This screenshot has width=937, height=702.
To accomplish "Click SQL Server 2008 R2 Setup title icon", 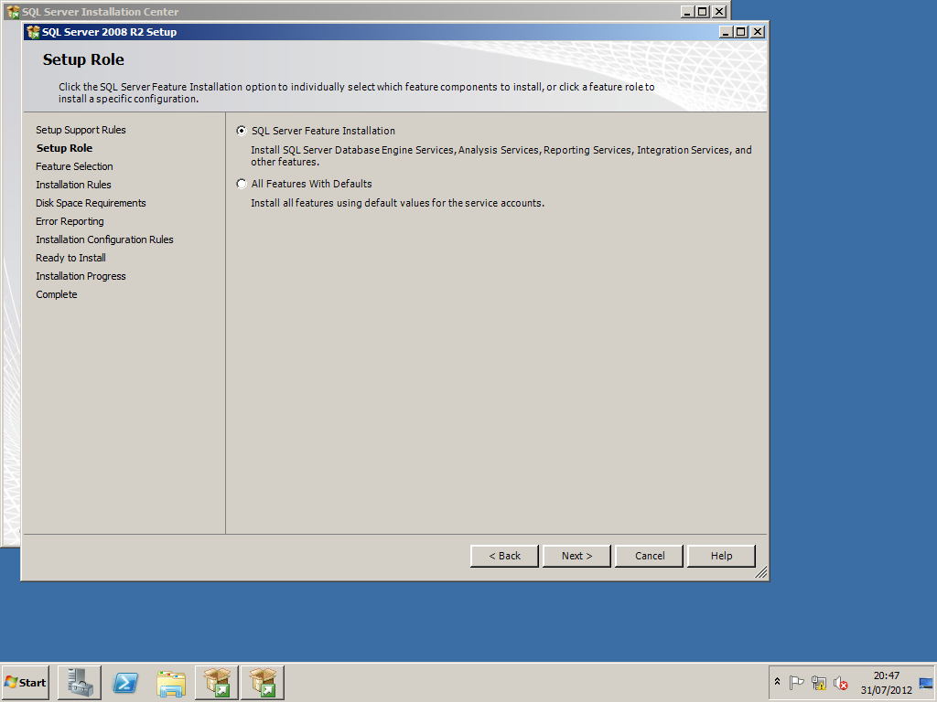I will click(x=34, y=32).
